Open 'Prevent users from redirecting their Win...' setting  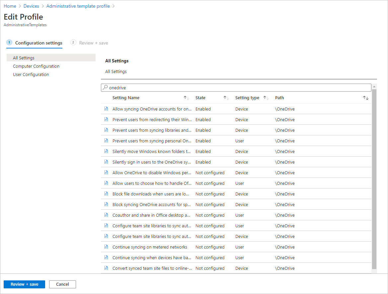pos(152,119)
